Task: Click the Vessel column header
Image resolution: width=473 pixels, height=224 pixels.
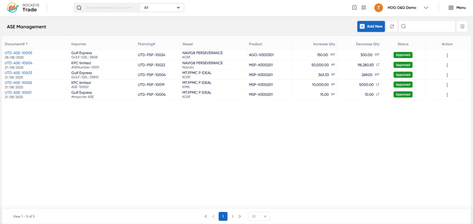Action: tap(188, 44)
